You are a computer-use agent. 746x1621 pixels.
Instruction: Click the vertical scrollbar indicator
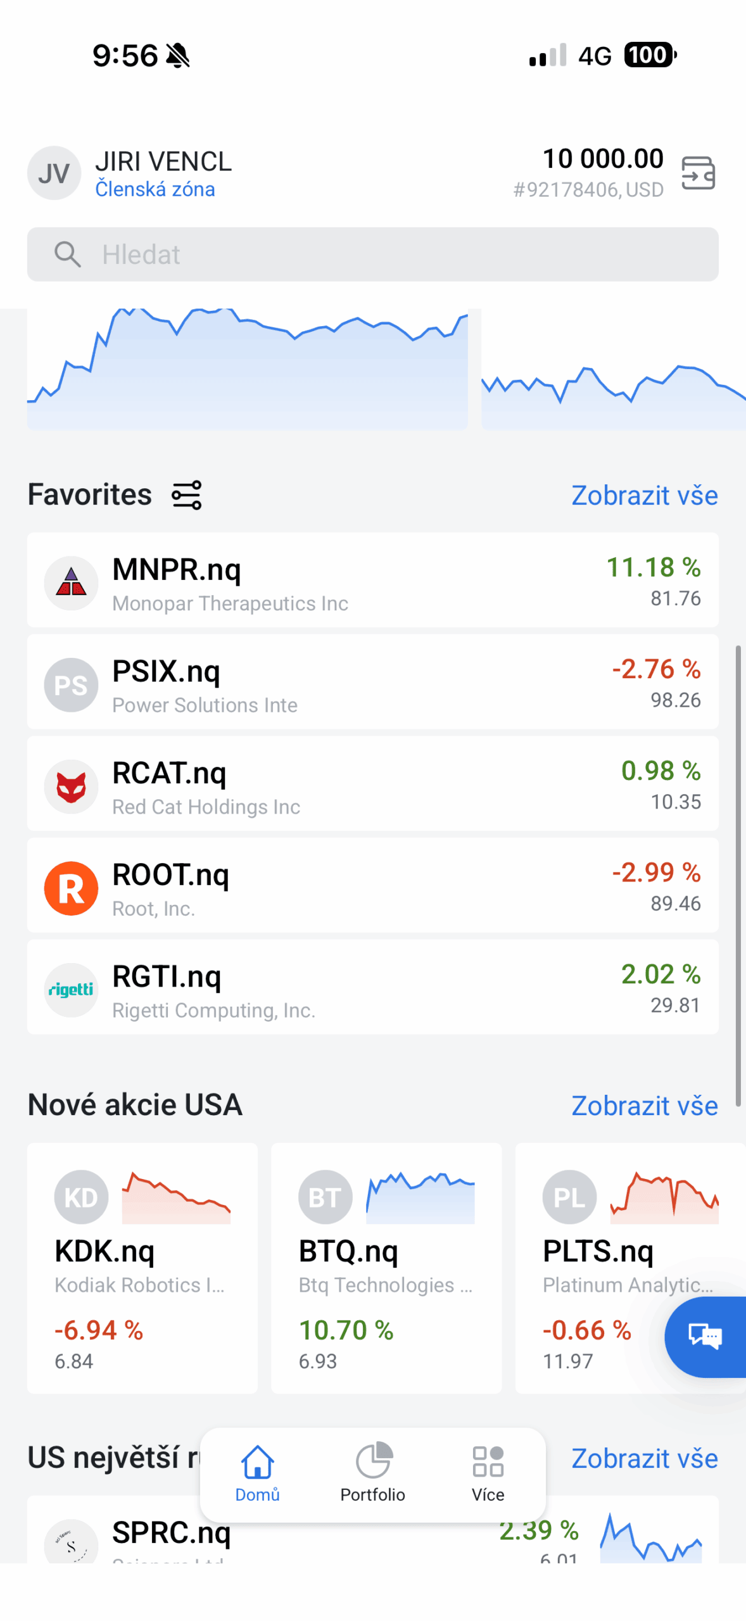(x=738, y=874)
